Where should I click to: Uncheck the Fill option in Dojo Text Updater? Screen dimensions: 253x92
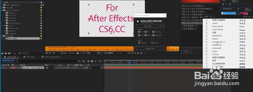point(146,32)
